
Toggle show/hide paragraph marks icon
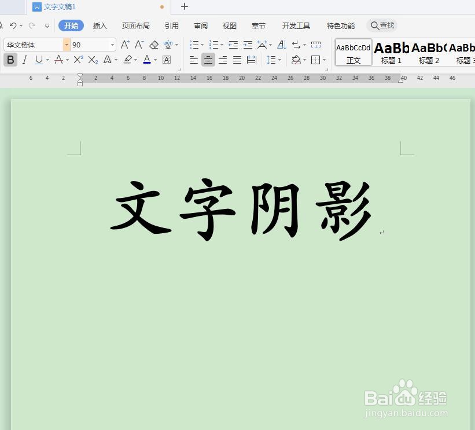[x=296, y=45]
